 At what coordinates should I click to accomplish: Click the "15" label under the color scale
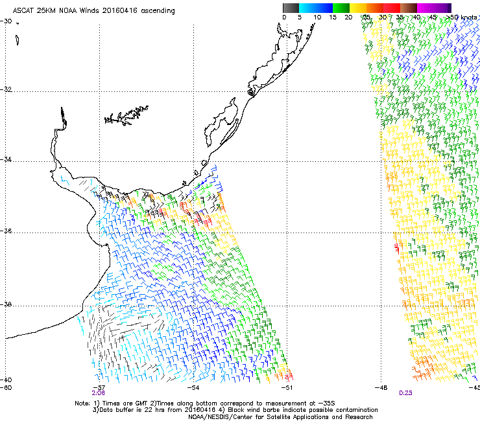coord(333,17)
